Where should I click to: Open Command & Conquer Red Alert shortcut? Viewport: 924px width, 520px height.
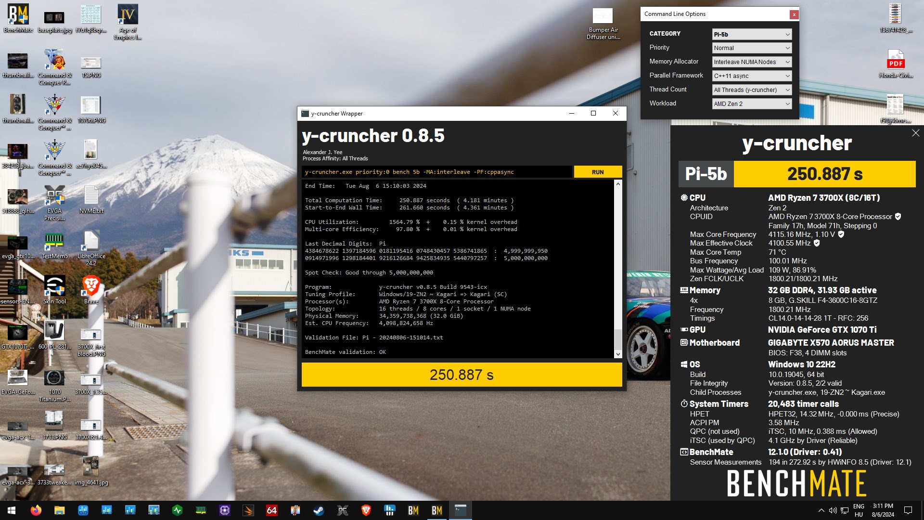pos(54,67)
